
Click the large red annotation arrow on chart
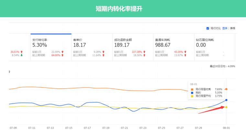[x=210, y=109]
